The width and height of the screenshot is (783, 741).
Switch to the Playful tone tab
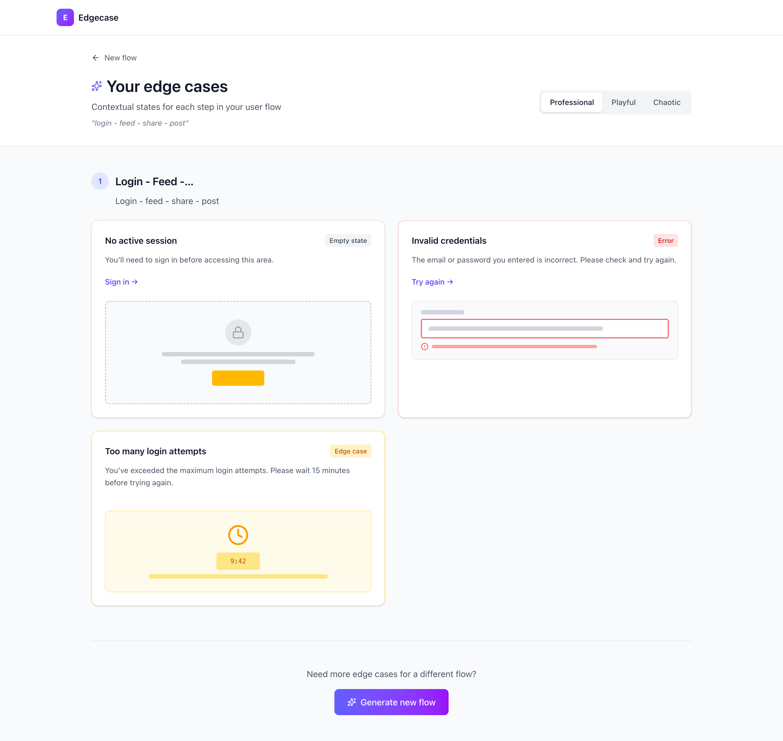click(x=623, y=102)
